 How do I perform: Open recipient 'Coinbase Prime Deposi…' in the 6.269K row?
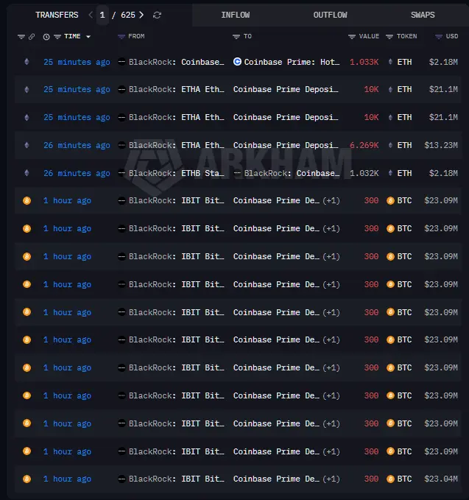pos(286,145)
